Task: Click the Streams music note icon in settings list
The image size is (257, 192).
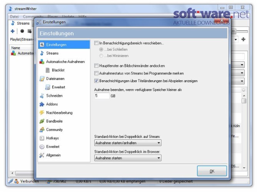Action: [42, 53]
